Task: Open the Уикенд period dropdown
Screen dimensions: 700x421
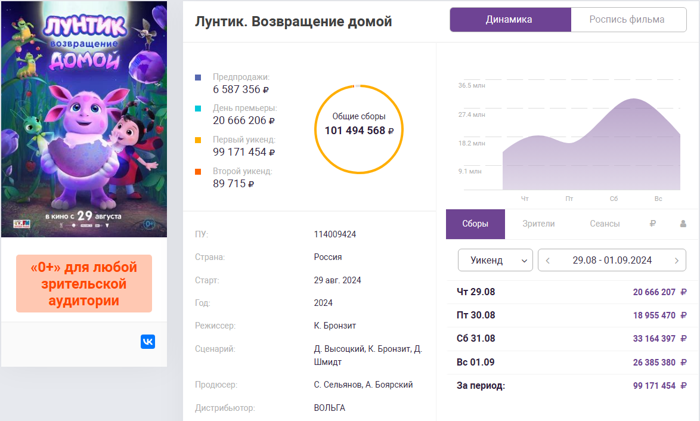Action: [x=495, y=260]
